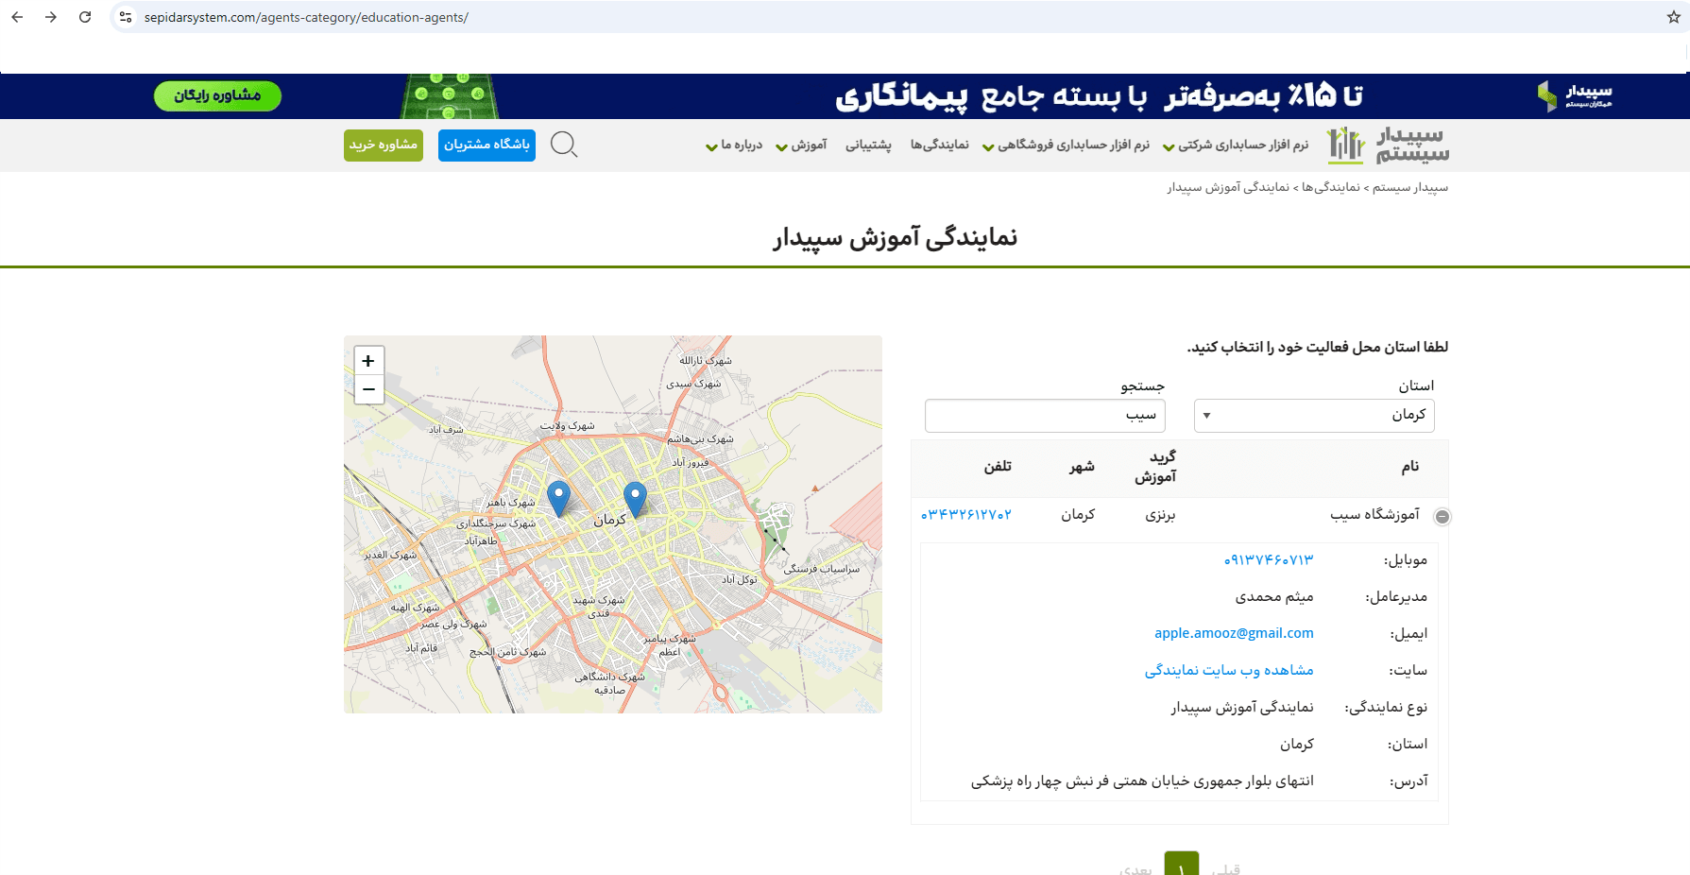Click the مشاوره رایگان banner button
This screenshot has height=875, width=1690.
click(217, 95)
